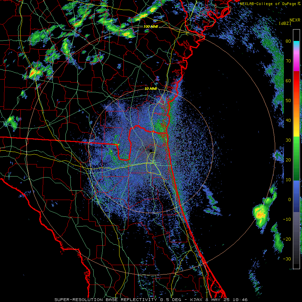Click the '50' value on the dBZ scale
The height and width of the screenshot is (302, 302).
pos(288,101)
